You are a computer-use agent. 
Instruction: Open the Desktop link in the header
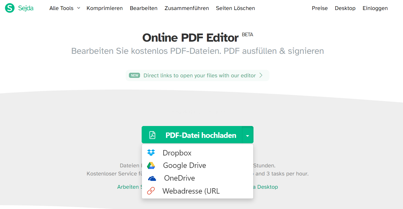point(345,8)
